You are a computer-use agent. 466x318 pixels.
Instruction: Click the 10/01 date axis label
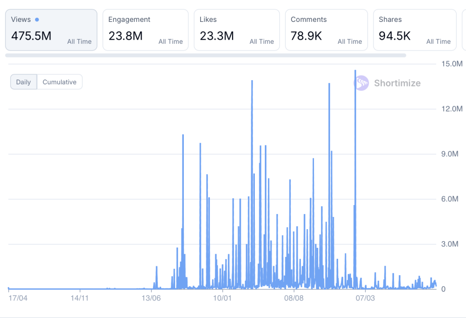(222, 298)
